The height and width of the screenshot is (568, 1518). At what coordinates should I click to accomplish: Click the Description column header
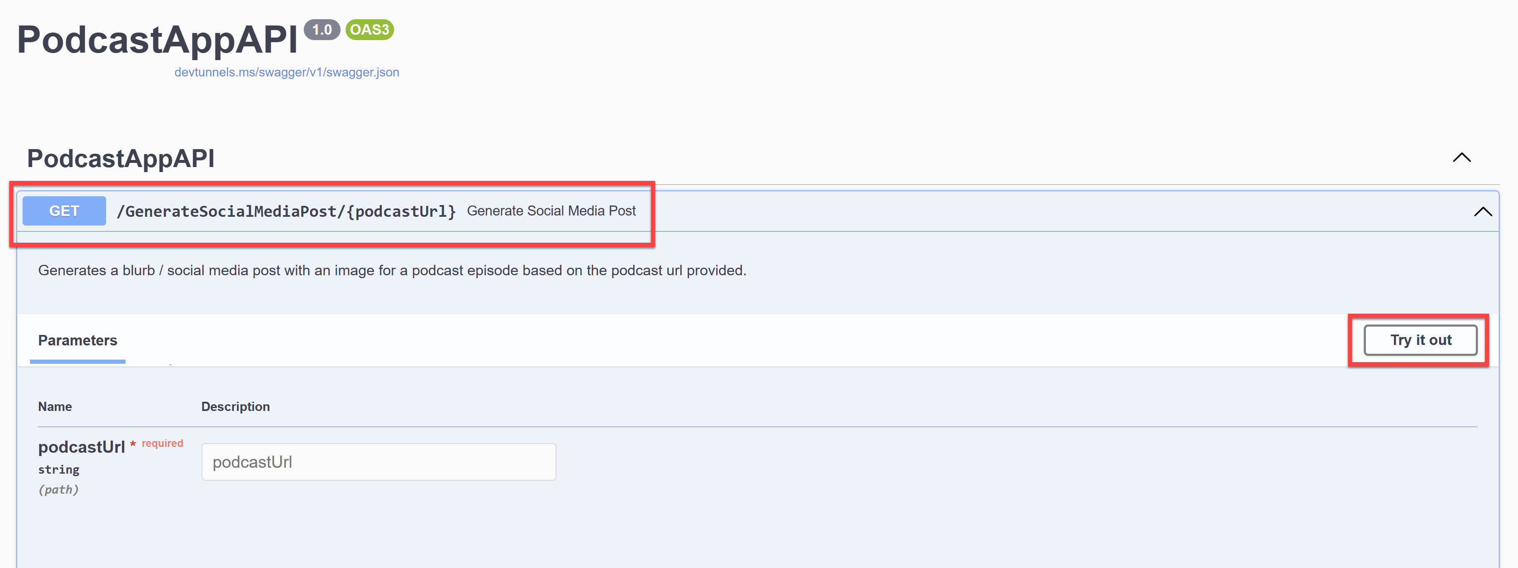pos(236,406)
